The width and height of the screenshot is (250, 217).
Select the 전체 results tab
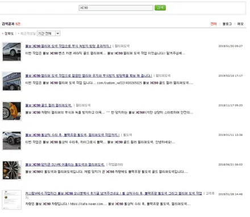tap(214, 24)
